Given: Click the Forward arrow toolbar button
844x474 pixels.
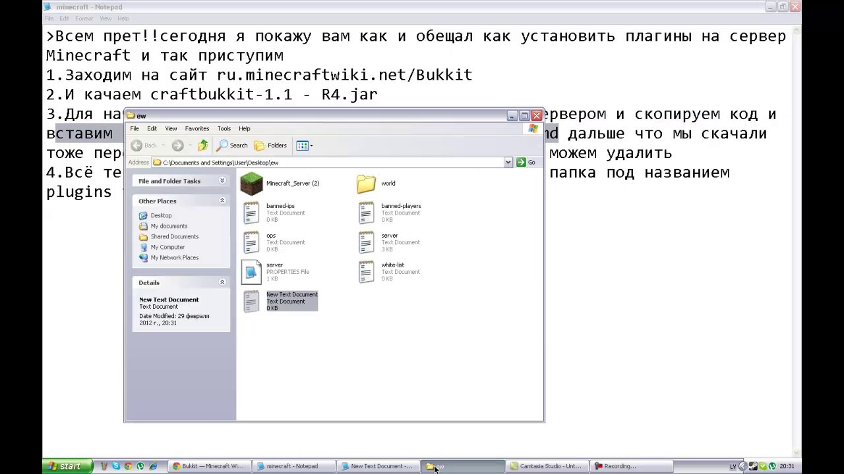Looking at the screenshot, I should click(177, 145).
